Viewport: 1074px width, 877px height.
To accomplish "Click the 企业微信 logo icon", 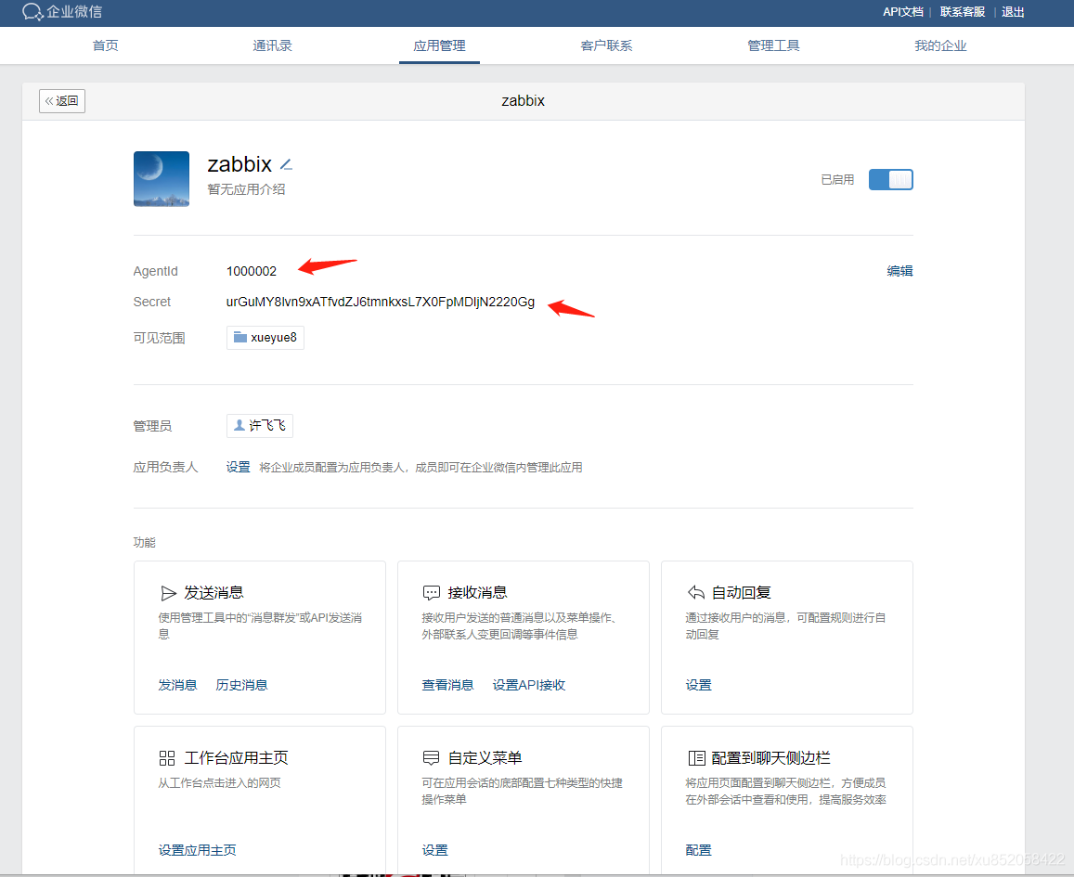I will click(x=32, y=12).
